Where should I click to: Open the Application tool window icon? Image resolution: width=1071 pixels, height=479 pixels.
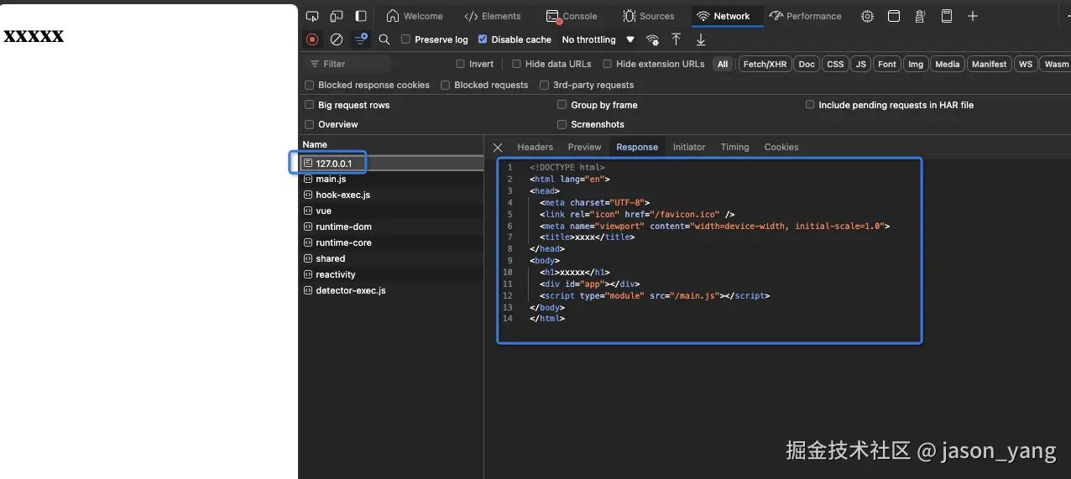(x=894, y=16)
